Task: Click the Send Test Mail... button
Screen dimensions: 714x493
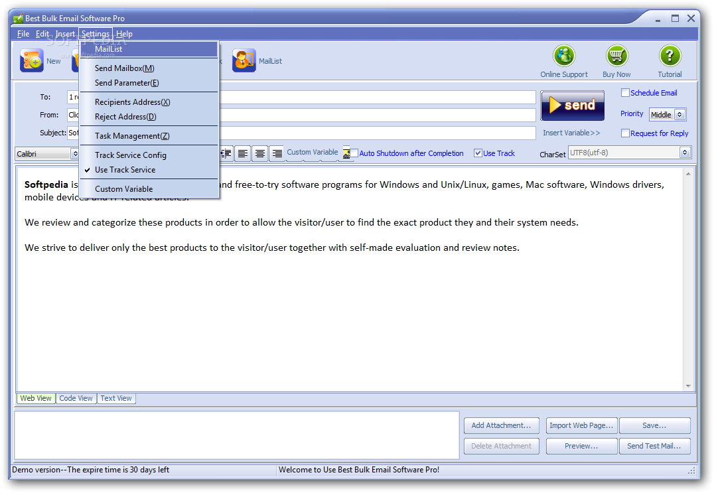Action: pos(654,446)
